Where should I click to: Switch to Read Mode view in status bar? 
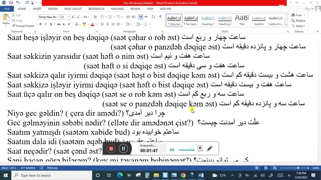(257, 168)
